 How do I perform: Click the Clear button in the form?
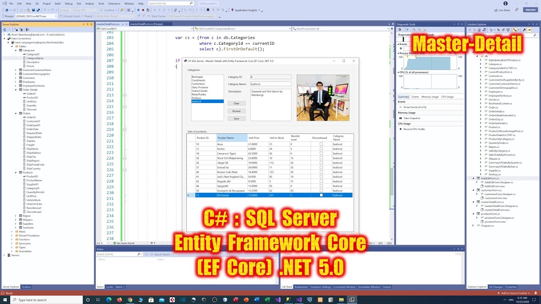click(x=236, y=103)
